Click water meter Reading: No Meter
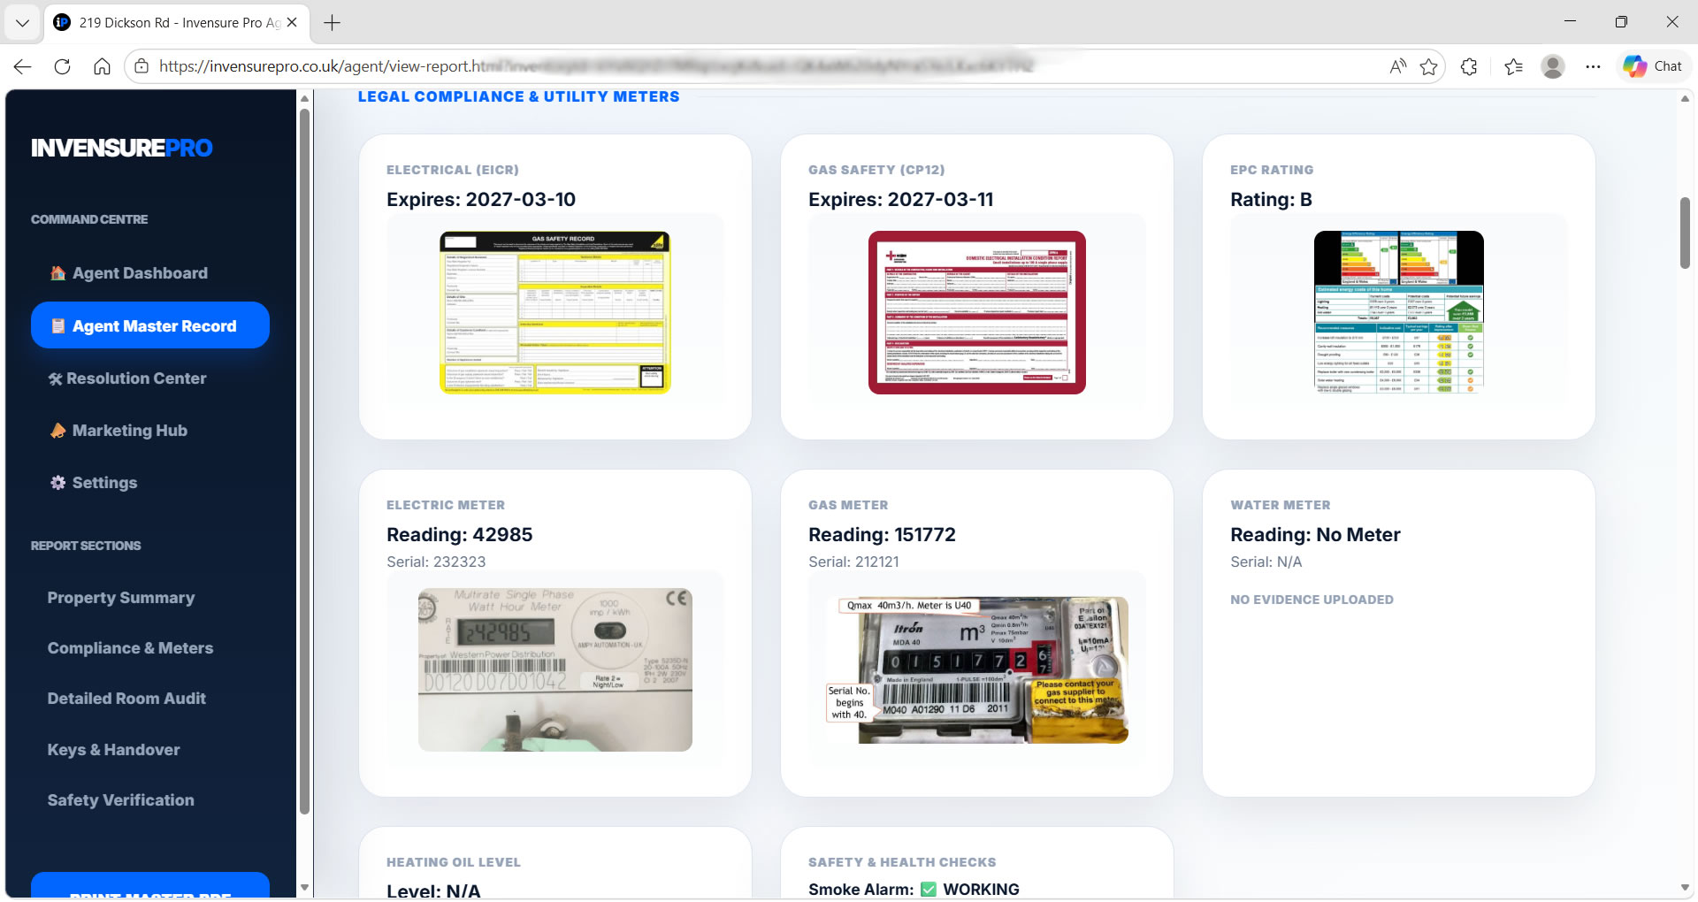Viewport: 1698px width, 902px height. [1315, 535]
